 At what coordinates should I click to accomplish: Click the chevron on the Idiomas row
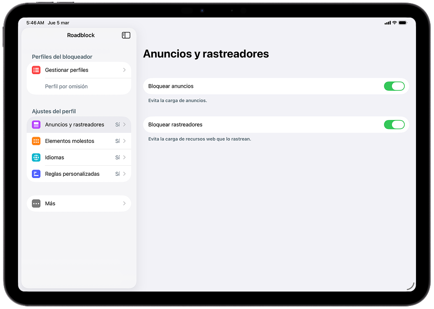(x=125, y=157)
